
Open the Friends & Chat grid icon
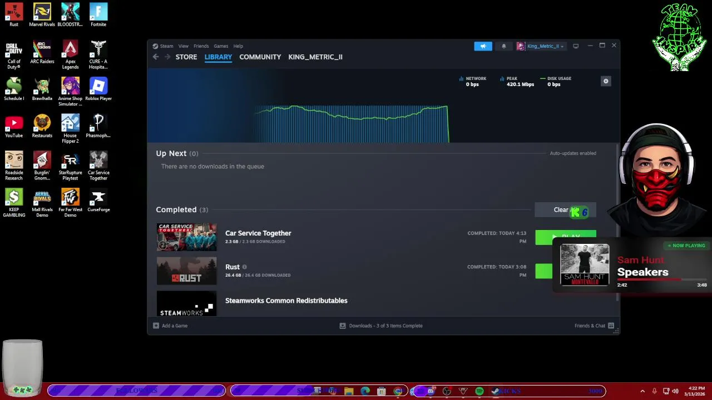click(x=611, y=326)
